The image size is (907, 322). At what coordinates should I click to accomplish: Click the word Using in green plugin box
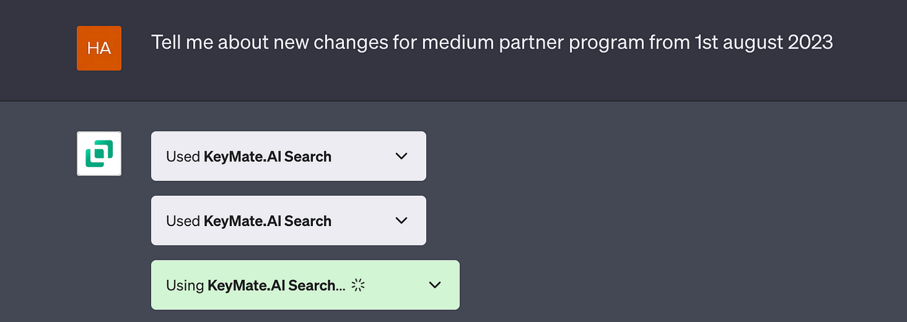coord(185,285)
